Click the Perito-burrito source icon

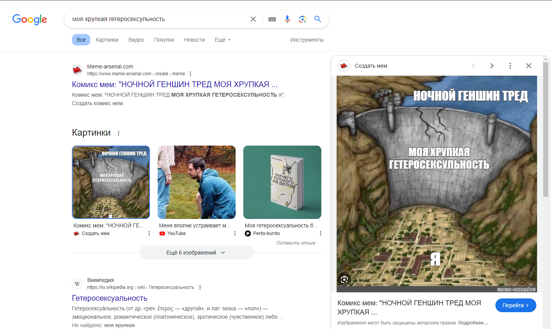[248, 233]
